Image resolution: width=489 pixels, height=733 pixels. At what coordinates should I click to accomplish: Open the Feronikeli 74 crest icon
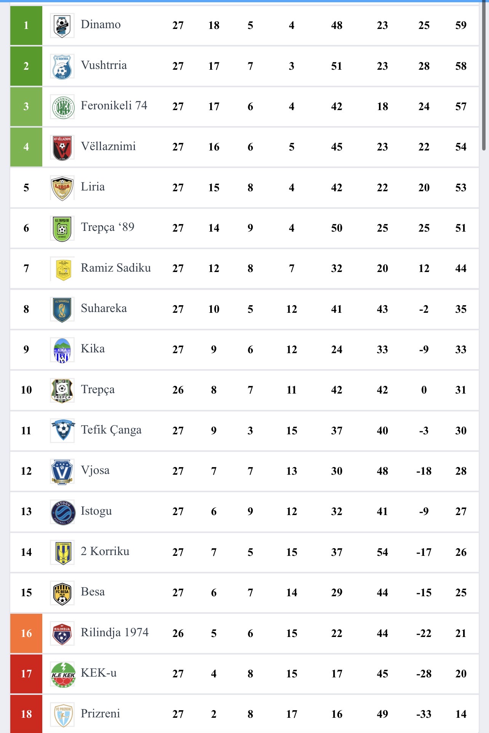[62, 107]
